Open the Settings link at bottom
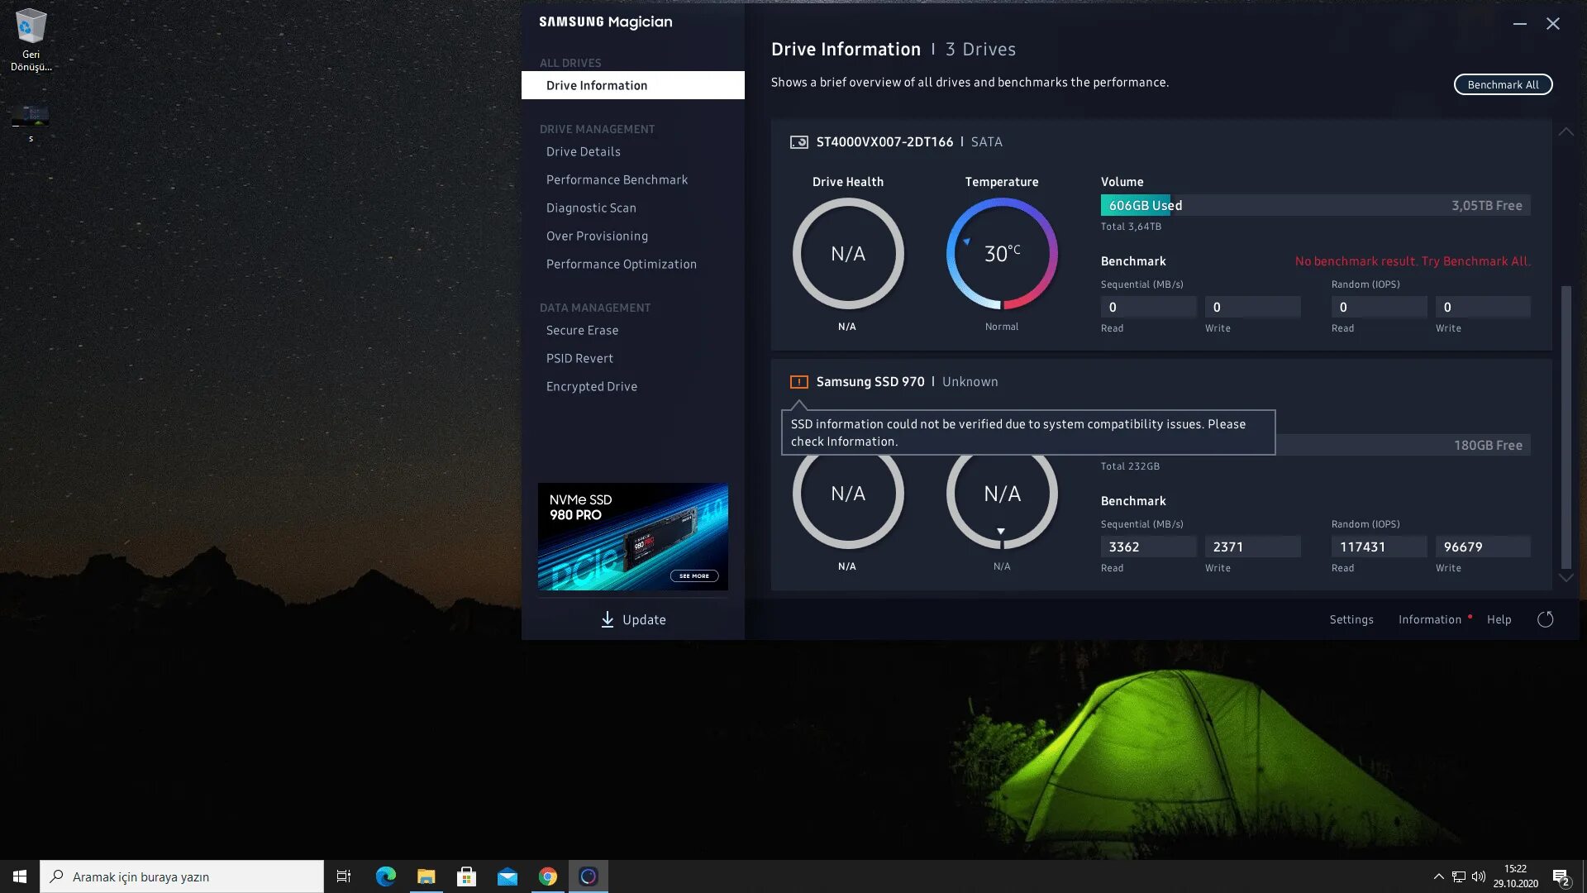1587x893 pixels. pos(1351,620)
